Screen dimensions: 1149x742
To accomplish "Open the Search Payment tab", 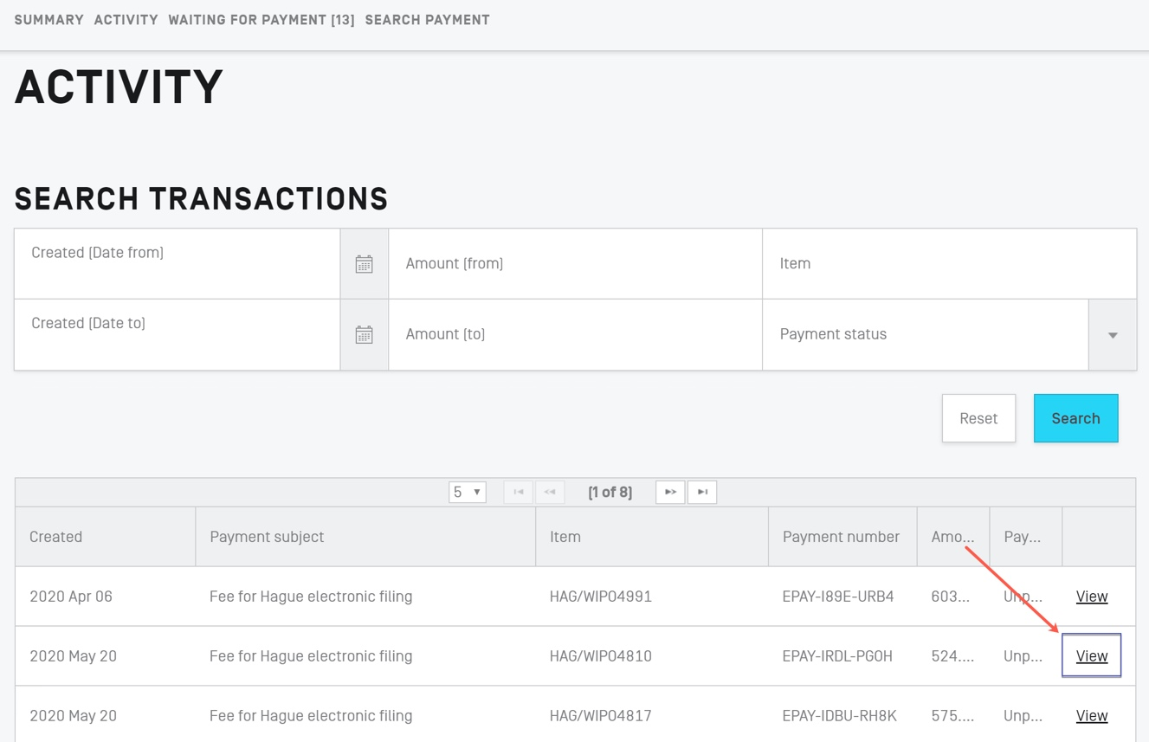I will pyautogui.click(x=427, y=20).
